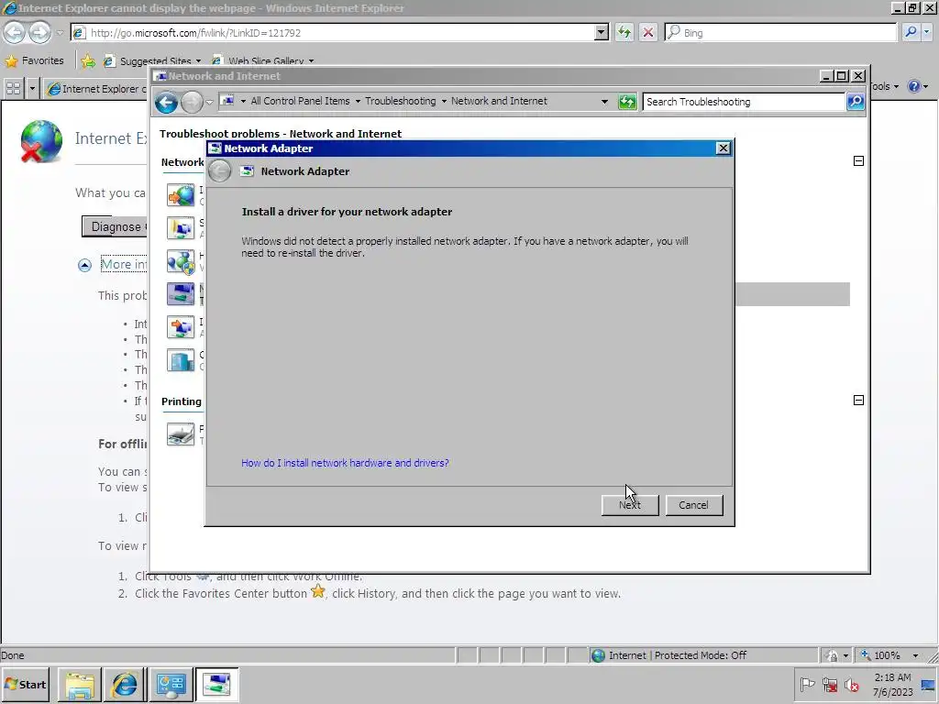Open the zoom level dropdown at 100%
The image size is (939, 704).
(x=916, y=655)
